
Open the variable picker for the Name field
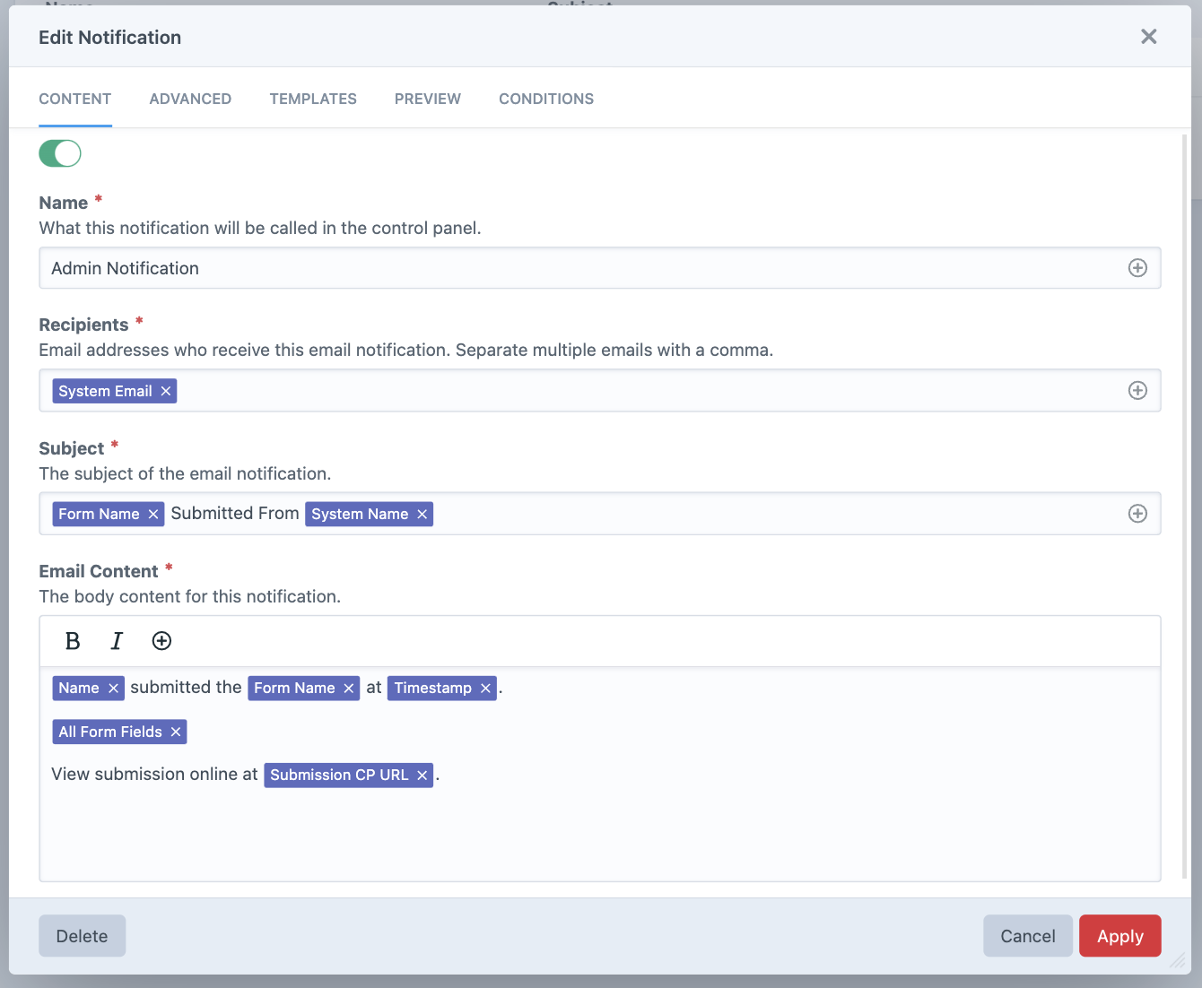coord(1137,267)
